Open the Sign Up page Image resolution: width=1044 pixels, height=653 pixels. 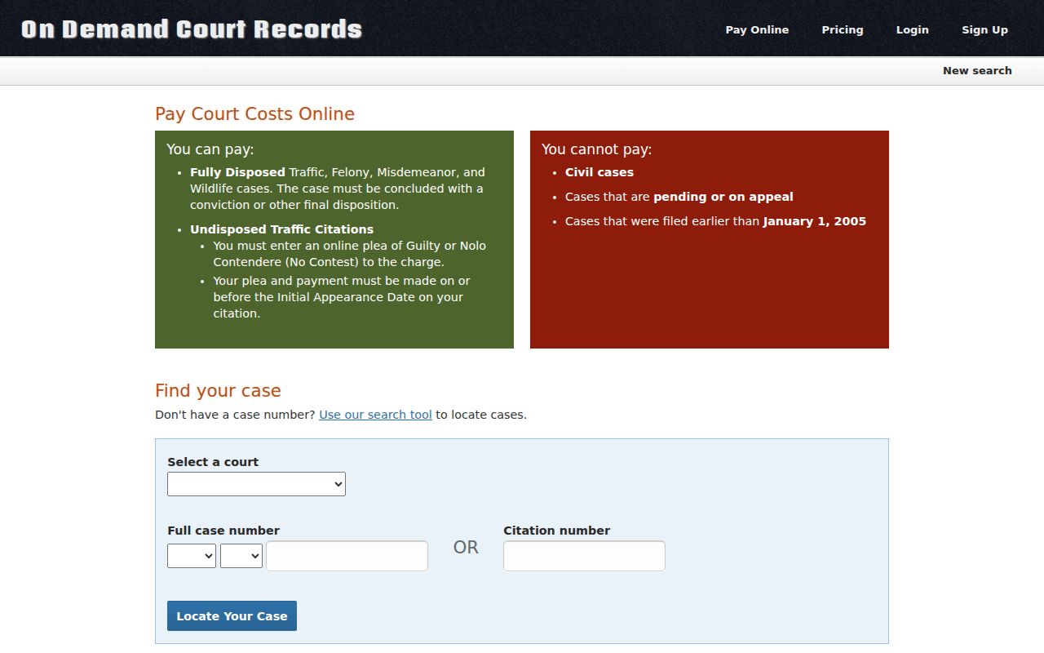click(984, 29)
